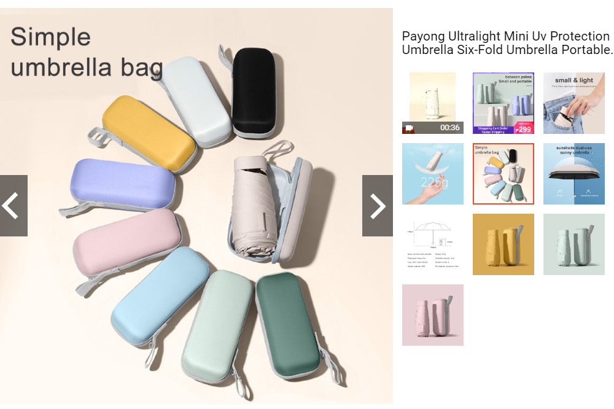Go to the previous product image

coord(14,206)
